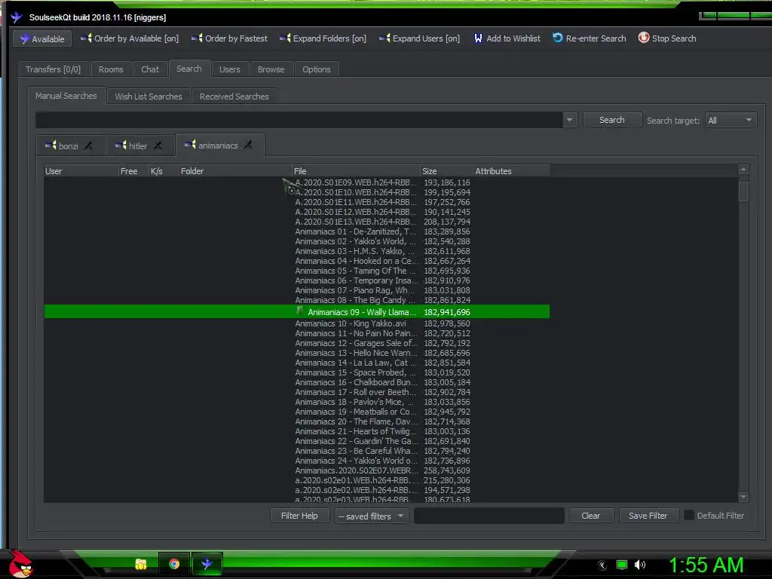Close the bonzi search tab

88,146
